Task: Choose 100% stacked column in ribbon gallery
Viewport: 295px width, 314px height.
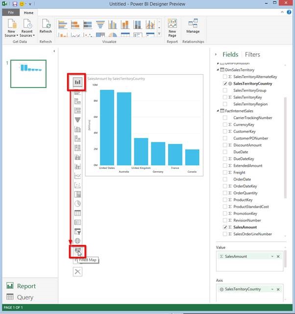Action: 138,25
